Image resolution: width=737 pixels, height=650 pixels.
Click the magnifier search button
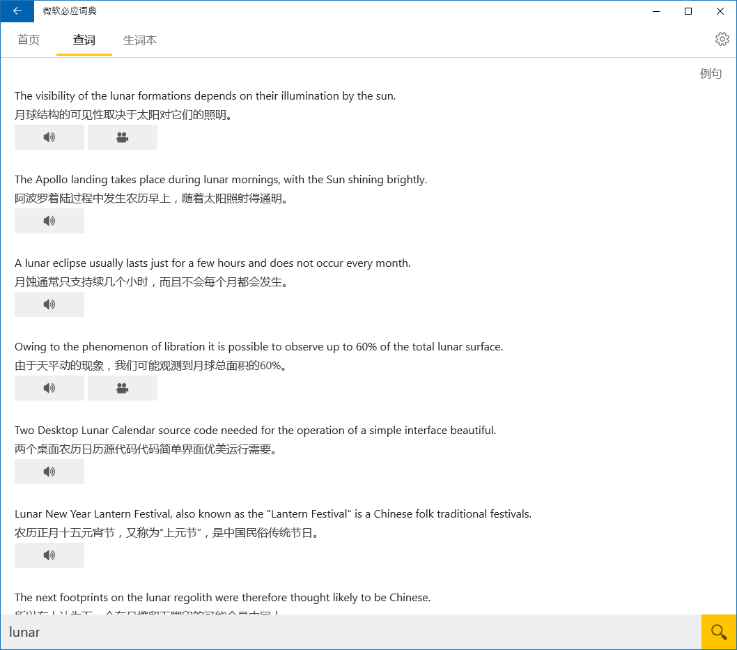click(x=718, y=631)
